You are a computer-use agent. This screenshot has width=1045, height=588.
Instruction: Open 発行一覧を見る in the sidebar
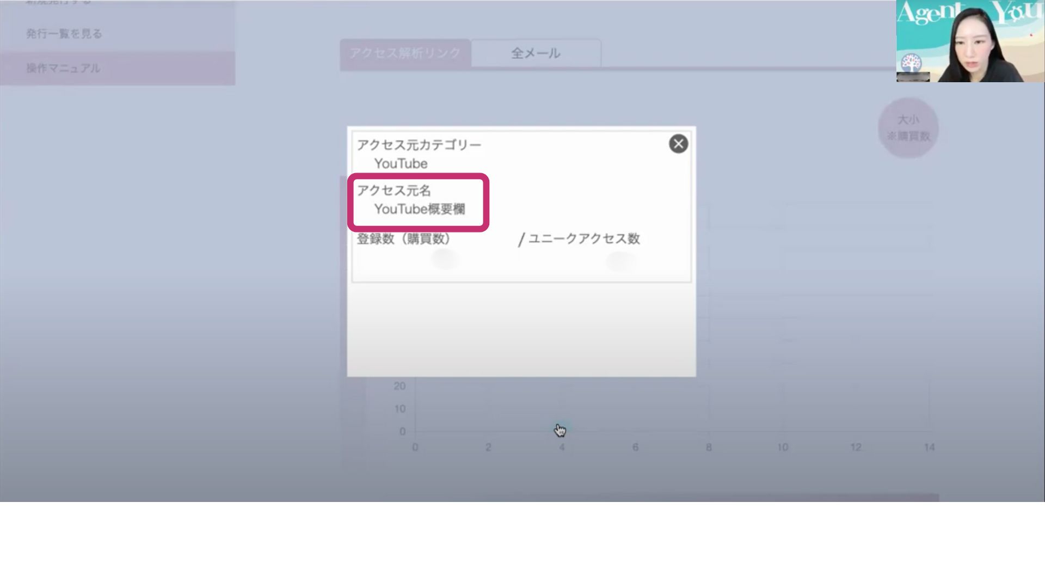(x=64, y=34)
